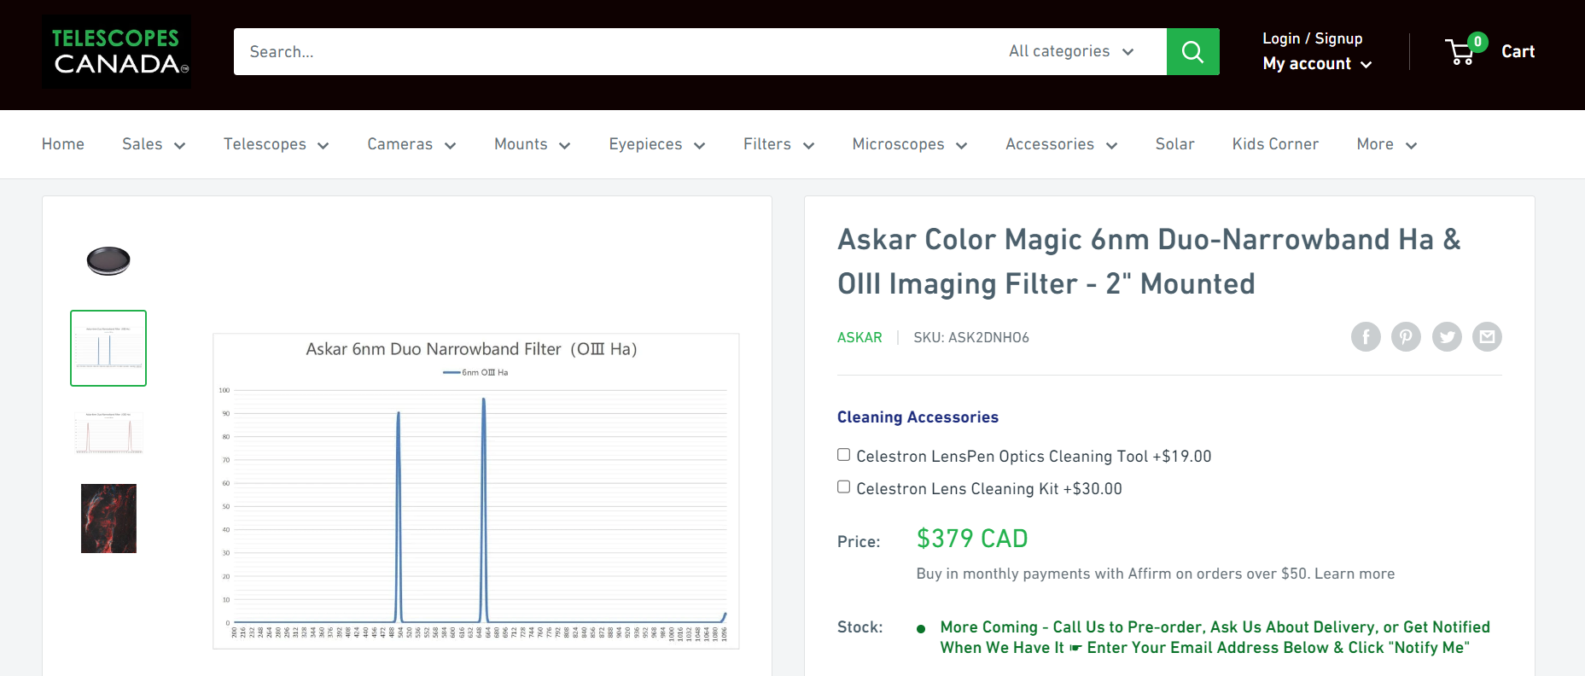Open the Filters menu
The image size is (1585, 676).
[x=778, y=144]
